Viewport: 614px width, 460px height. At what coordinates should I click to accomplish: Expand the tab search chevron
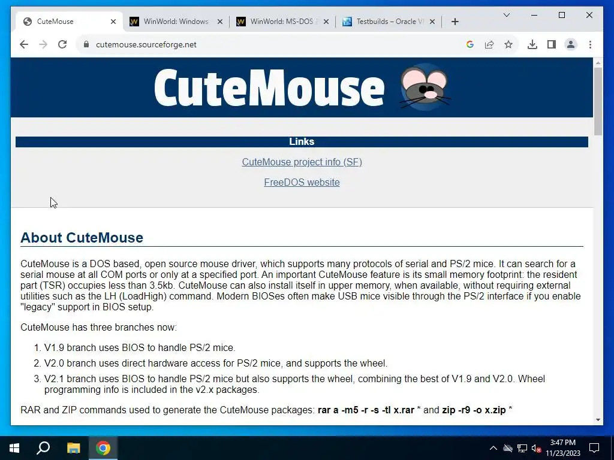click(506, 15)
